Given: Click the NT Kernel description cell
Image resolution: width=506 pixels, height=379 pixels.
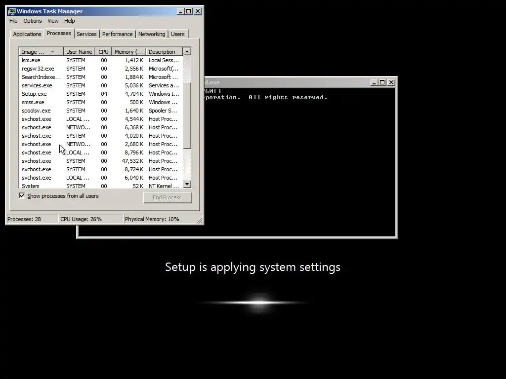Looking at the screenshot, I should (164, 186).
